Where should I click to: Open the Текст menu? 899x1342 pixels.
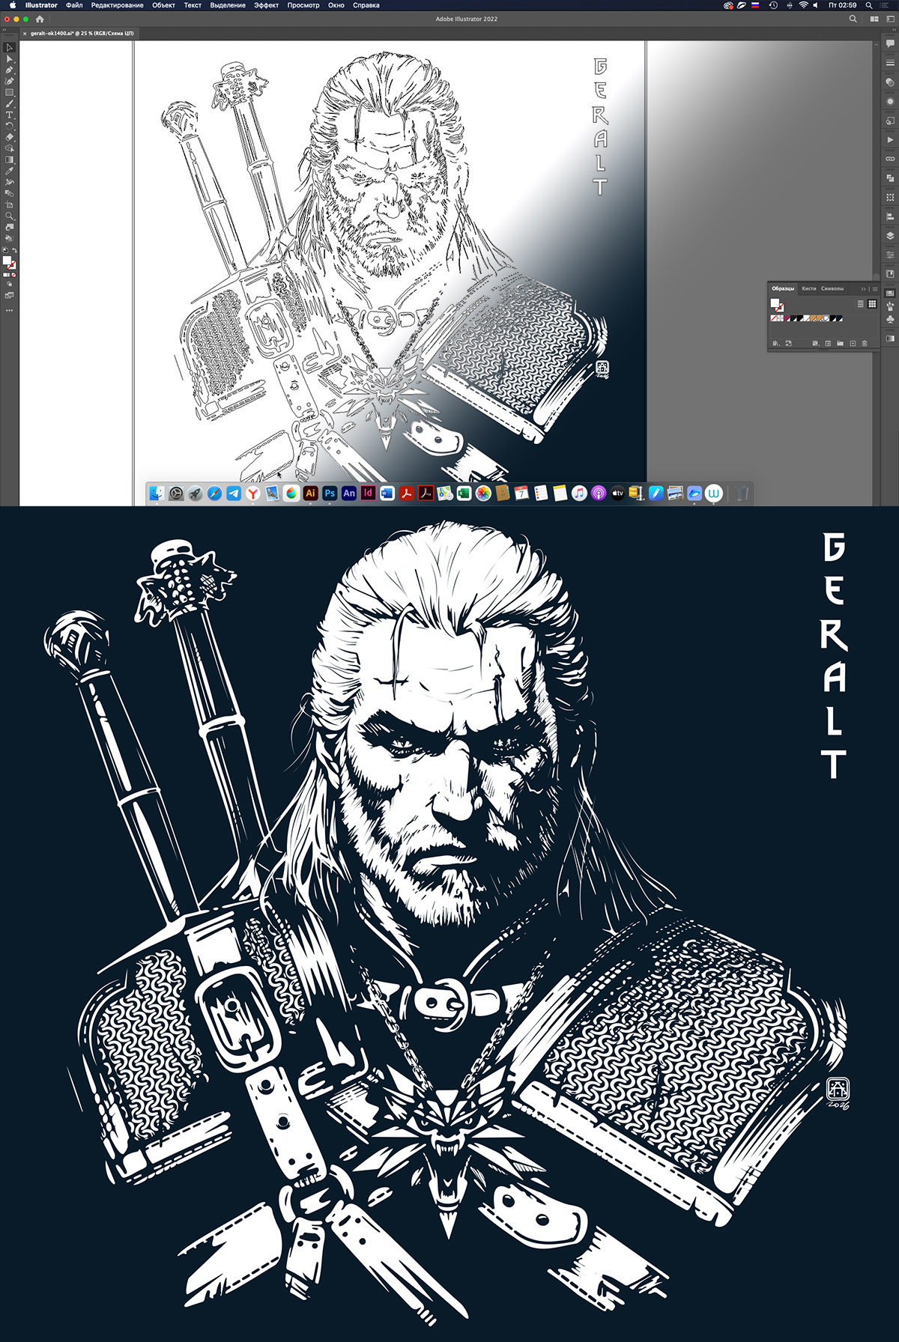point(193,5)
